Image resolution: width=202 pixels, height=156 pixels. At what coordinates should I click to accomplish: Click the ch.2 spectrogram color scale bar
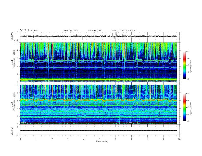tap(184, 107)
